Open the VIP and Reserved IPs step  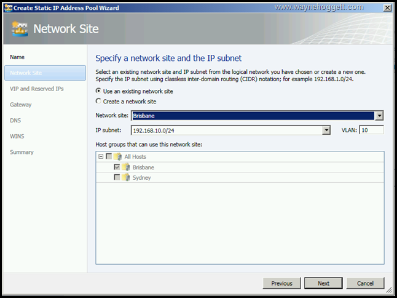37,89
